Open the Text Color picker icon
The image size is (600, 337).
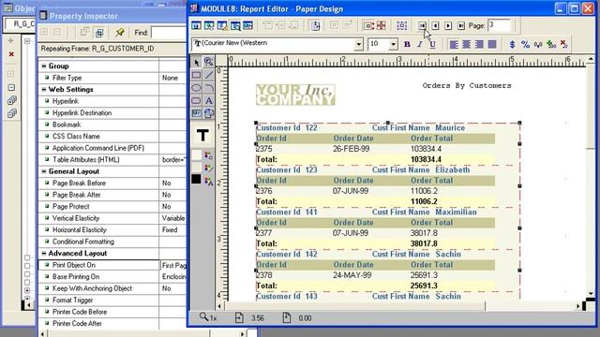(x=208, y=181)
